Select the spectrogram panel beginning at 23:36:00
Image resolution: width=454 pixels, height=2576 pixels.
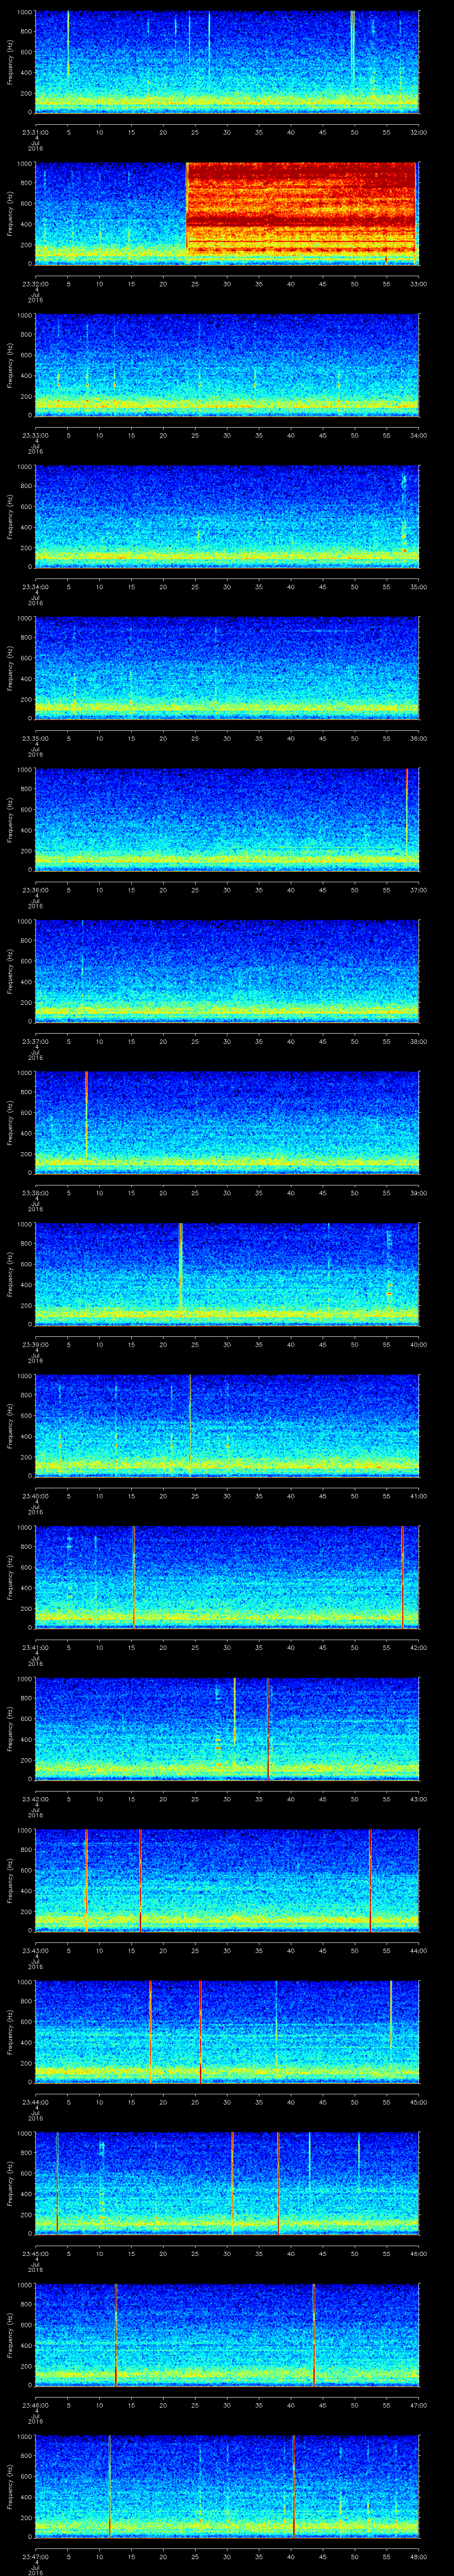[x=227, y=819]
